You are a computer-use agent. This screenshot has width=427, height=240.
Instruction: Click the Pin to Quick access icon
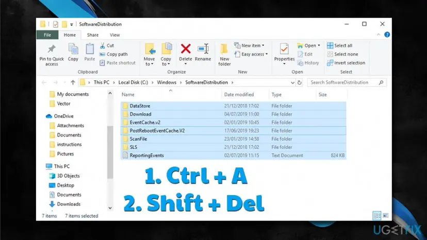[x=52, y=49]
